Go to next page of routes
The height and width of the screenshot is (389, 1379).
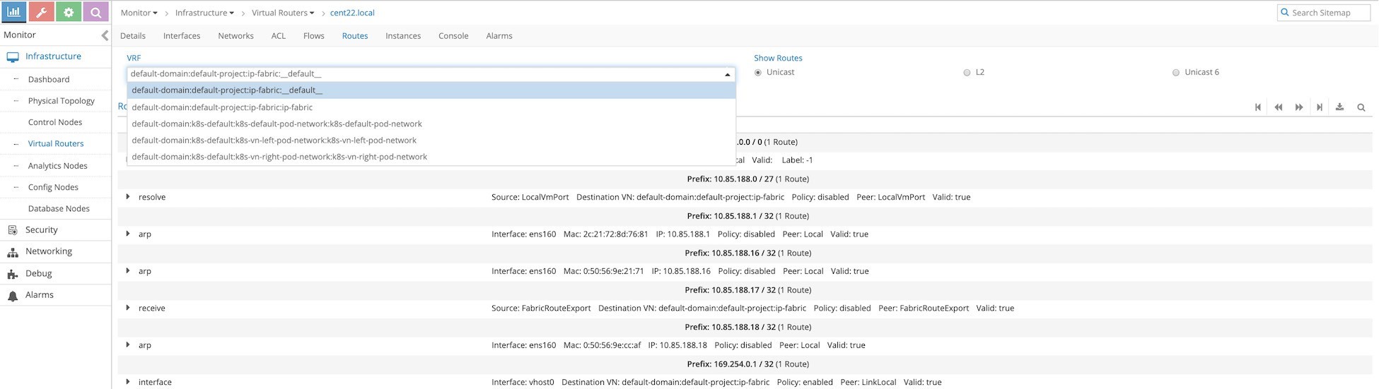[1299, 107]
